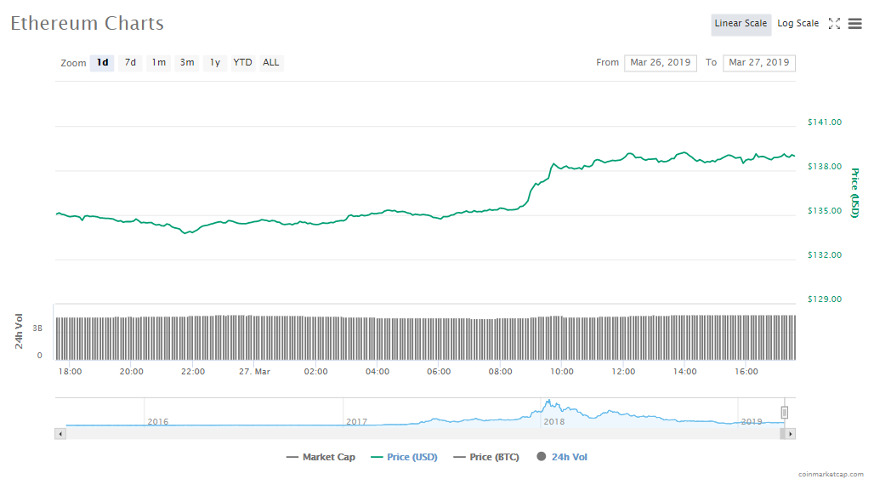Show ALL time range
The width and height of the screenshot is (874, 485).
(271, 63)
